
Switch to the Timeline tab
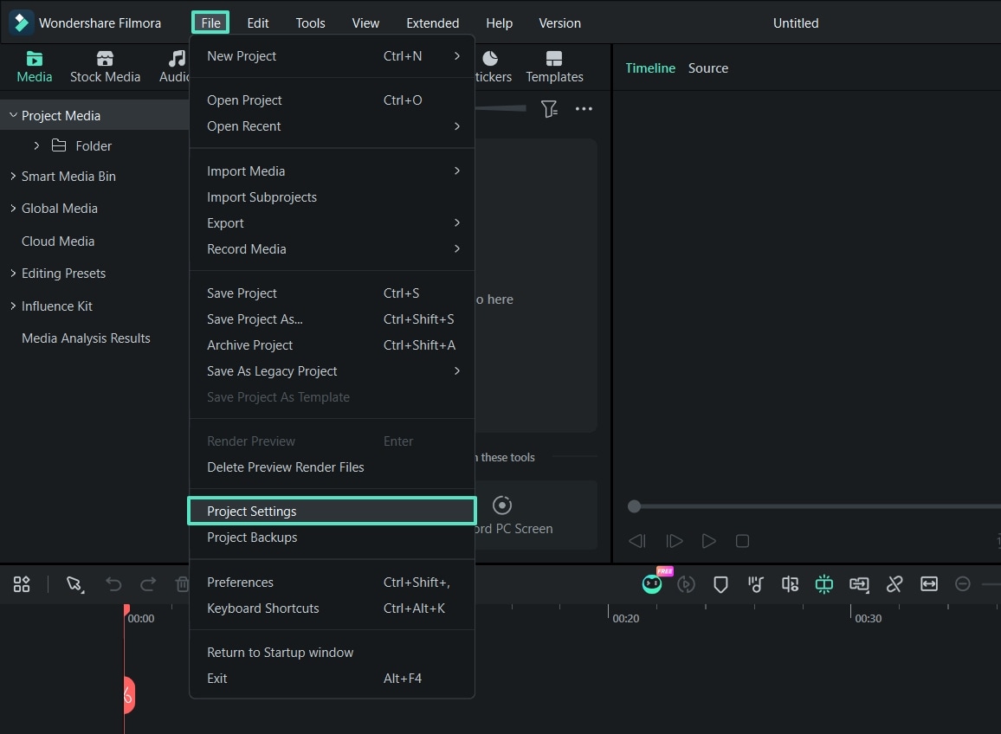(x=650, y=68)
